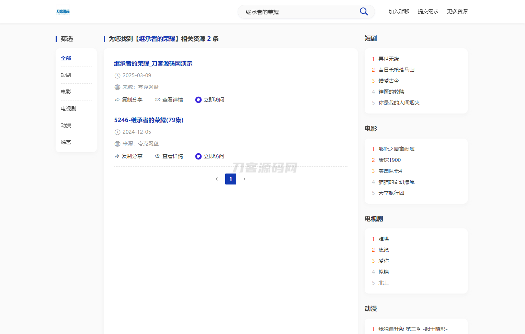
Task: Click eye icon for first result details
Action: [158, 100]
